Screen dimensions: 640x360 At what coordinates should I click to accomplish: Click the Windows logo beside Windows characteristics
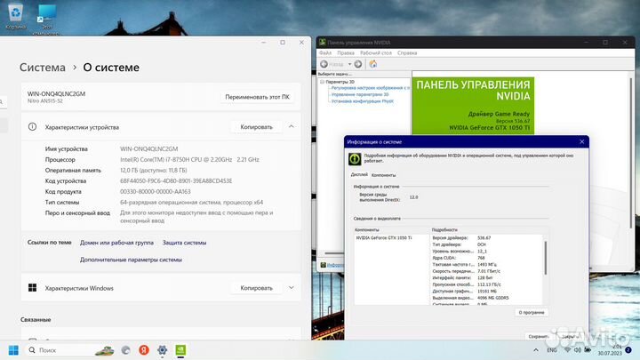coord(32,288)
